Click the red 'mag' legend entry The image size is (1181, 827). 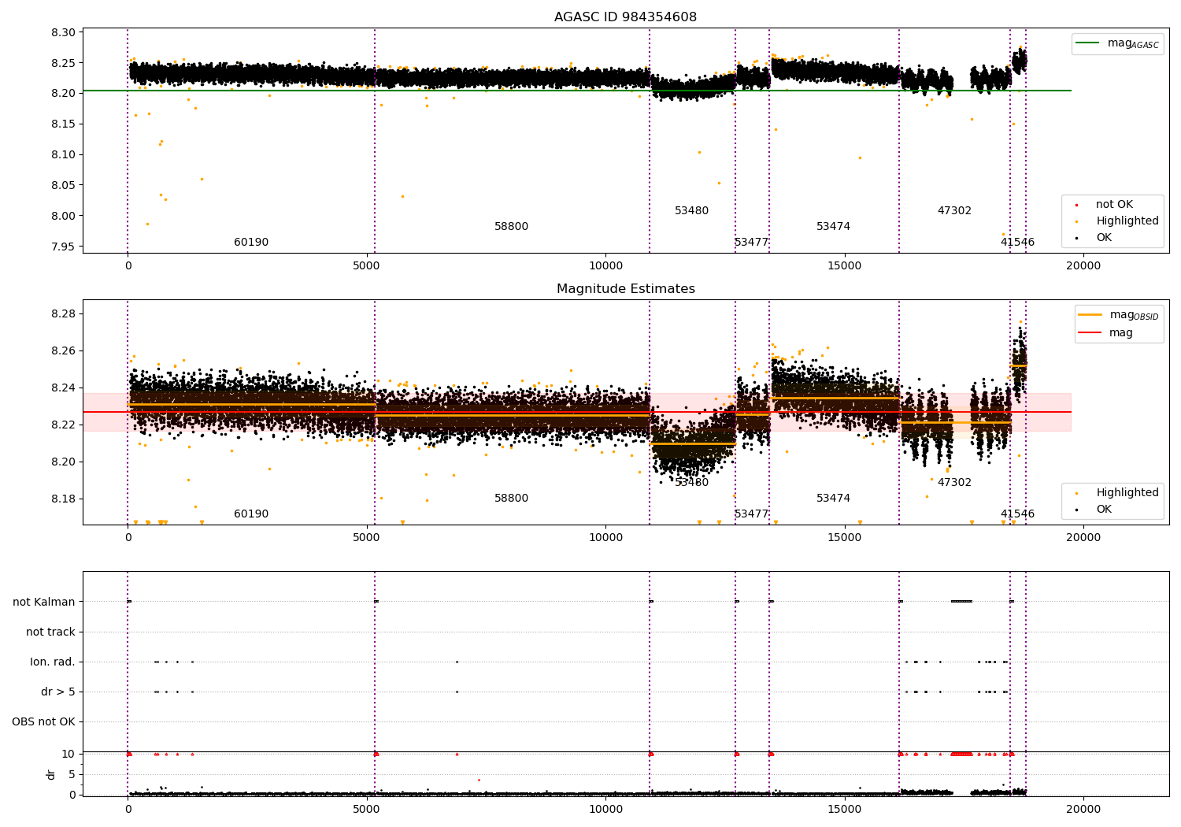[x=1120, y=333]
